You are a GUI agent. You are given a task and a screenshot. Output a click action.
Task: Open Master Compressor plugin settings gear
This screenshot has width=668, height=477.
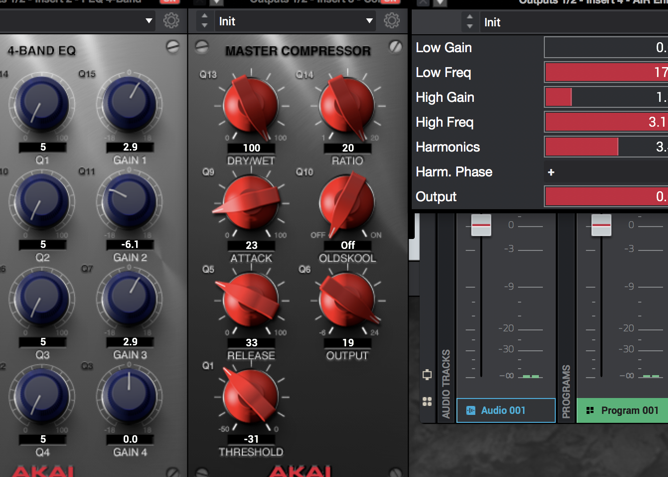[391, 21]
